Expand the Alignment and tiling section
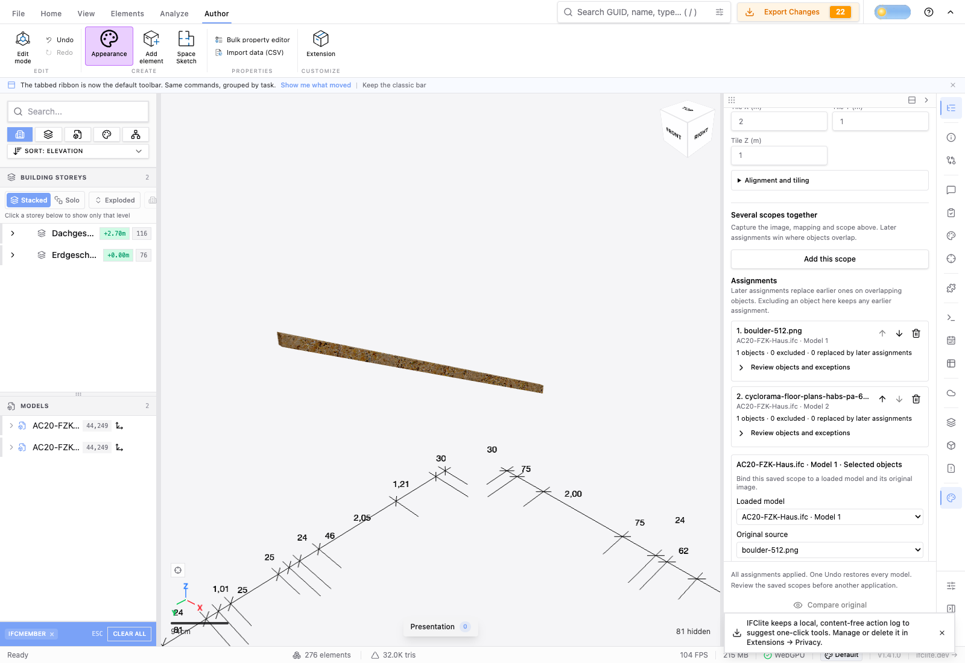This screenshot has width=965, height=663. pyautogui.click(x=829, y=180)
